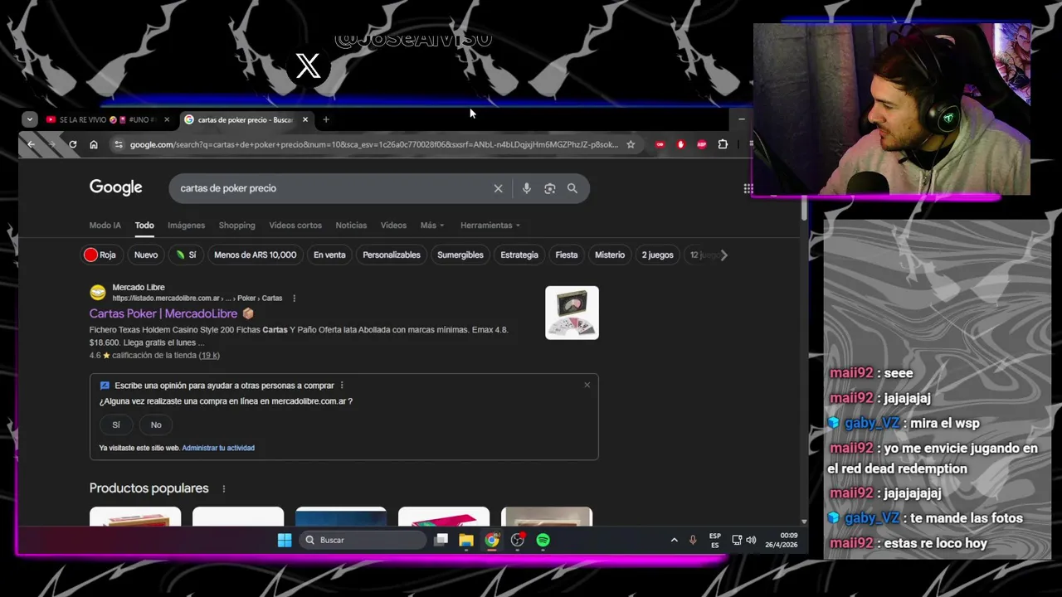Viewport: 1062px width, 597px height.
Task: Apply the Misterio filter chip
Action: coord(610,255)
